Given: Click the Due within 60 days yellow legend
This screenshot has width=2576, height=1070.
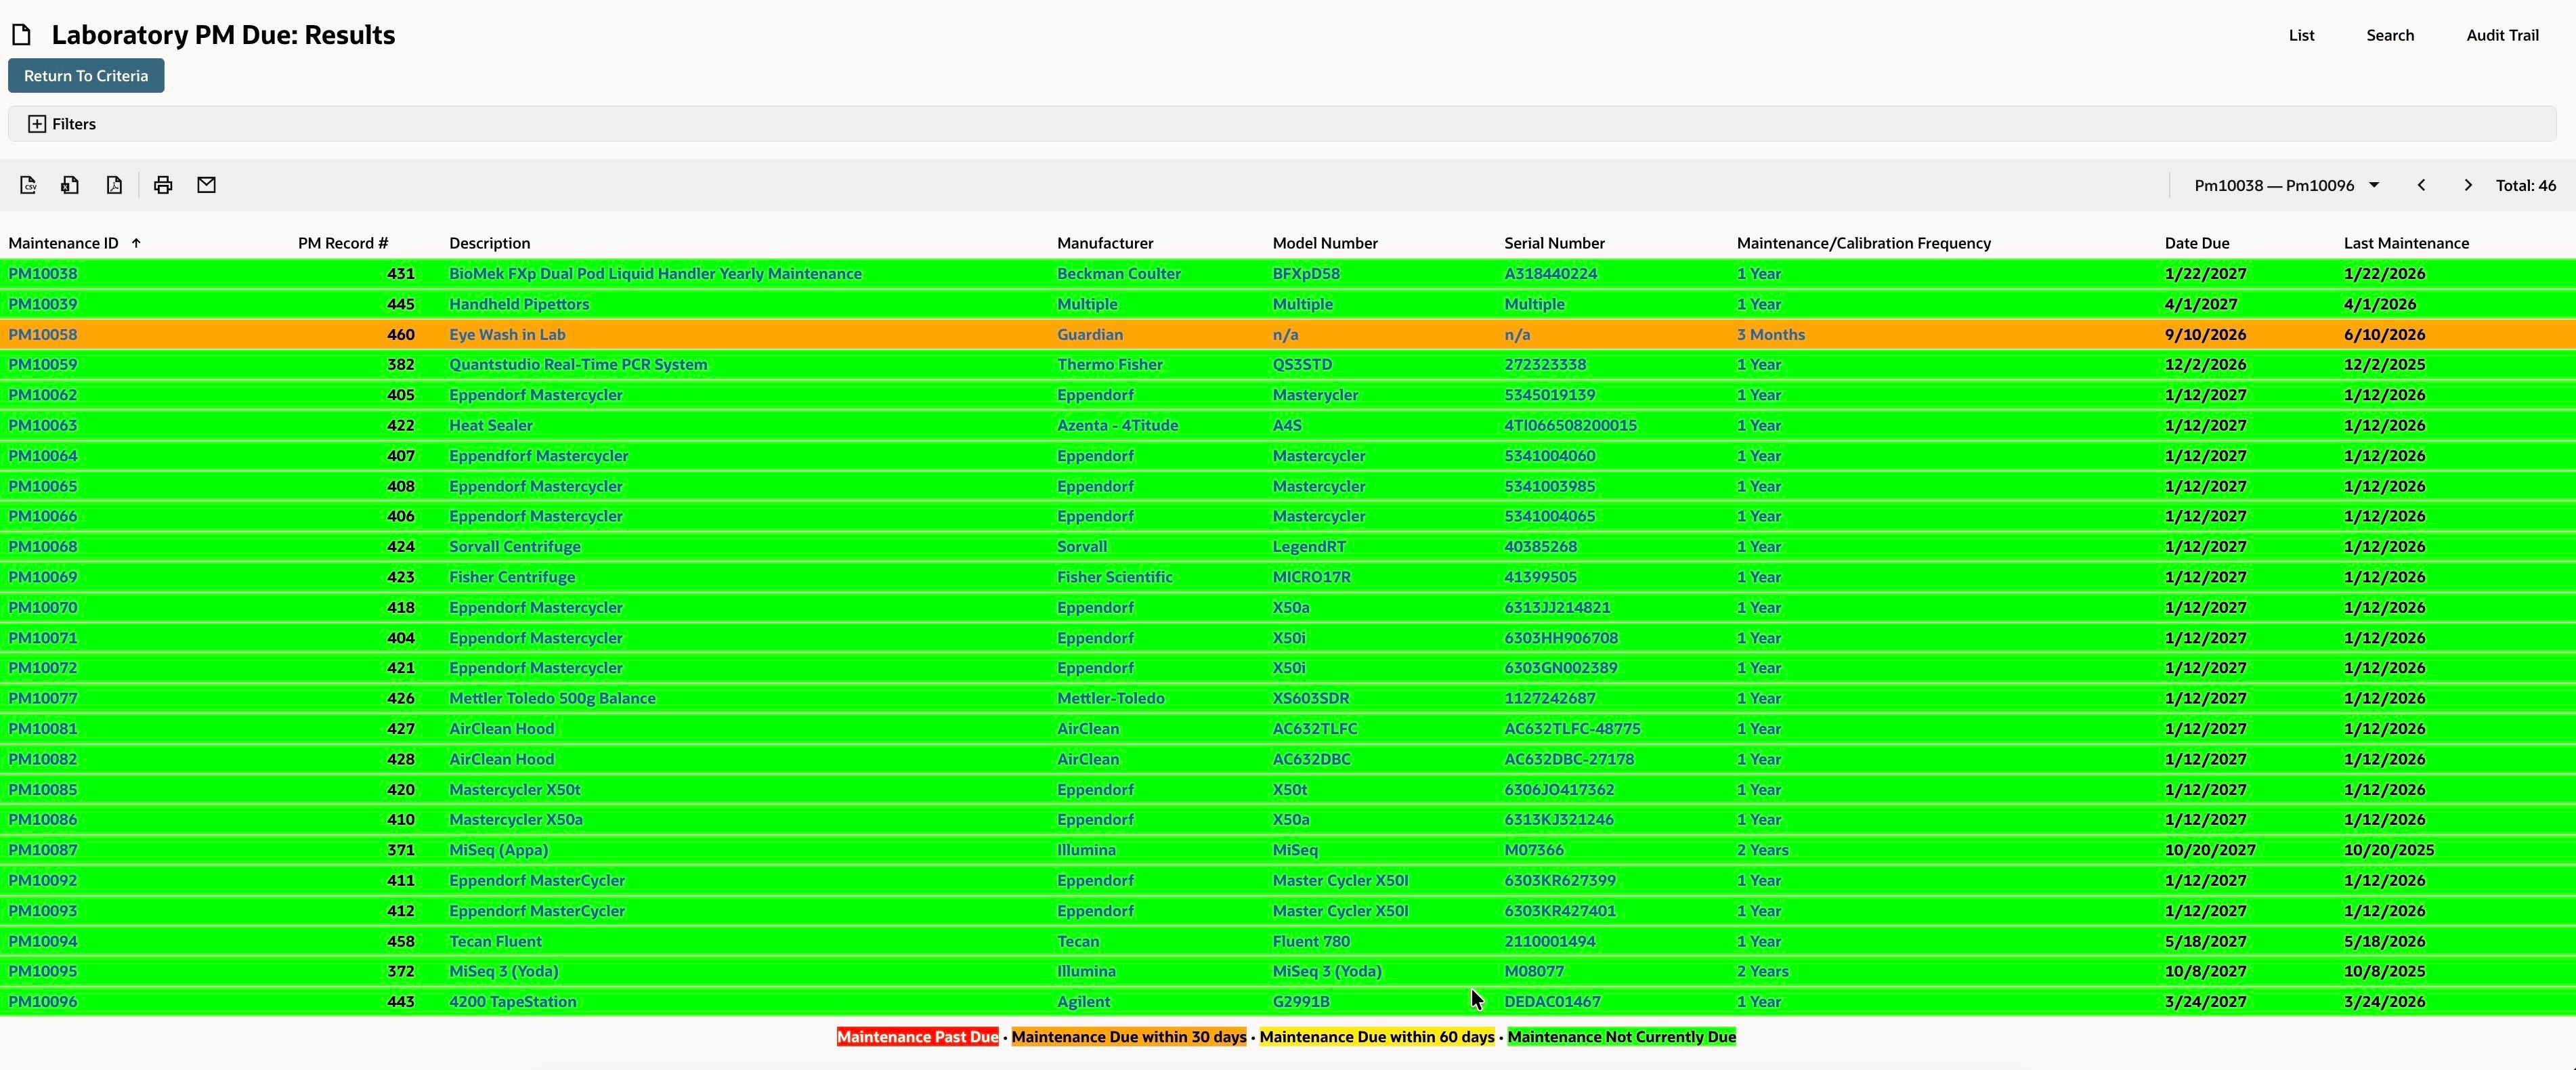Looking at the screenshot, I should coord(1377,1037).
